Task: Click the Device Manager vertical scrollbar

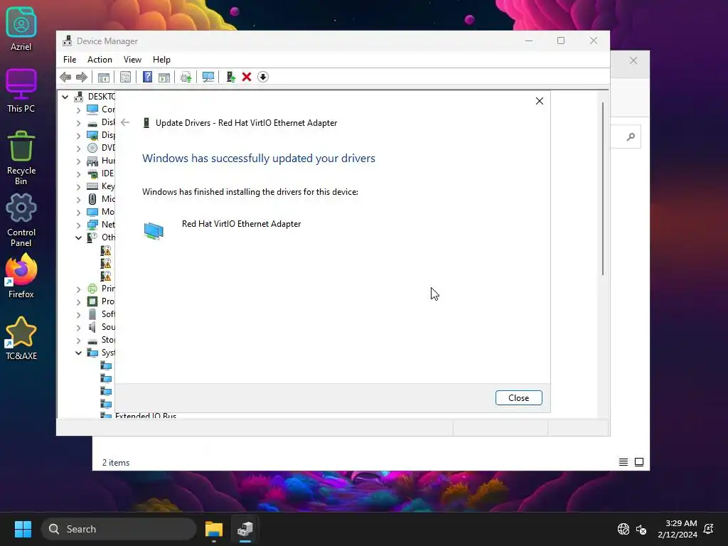Action: coord(603,188)
